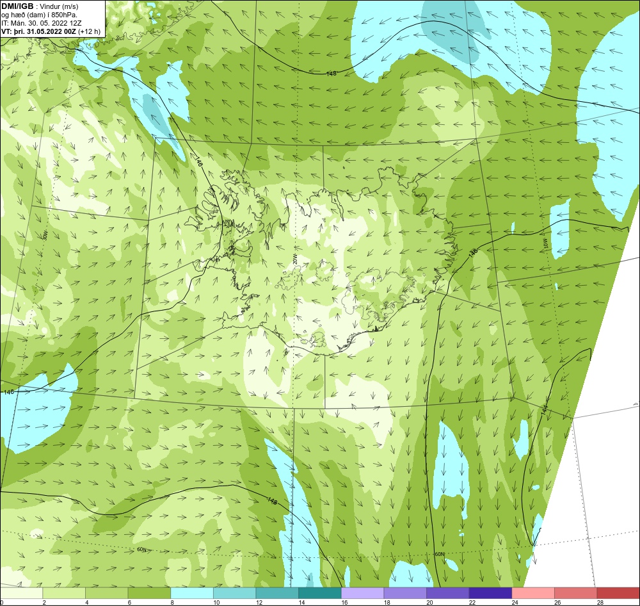Click the legend tick label '28'
640x606 pixels.
tap(600, 602)
